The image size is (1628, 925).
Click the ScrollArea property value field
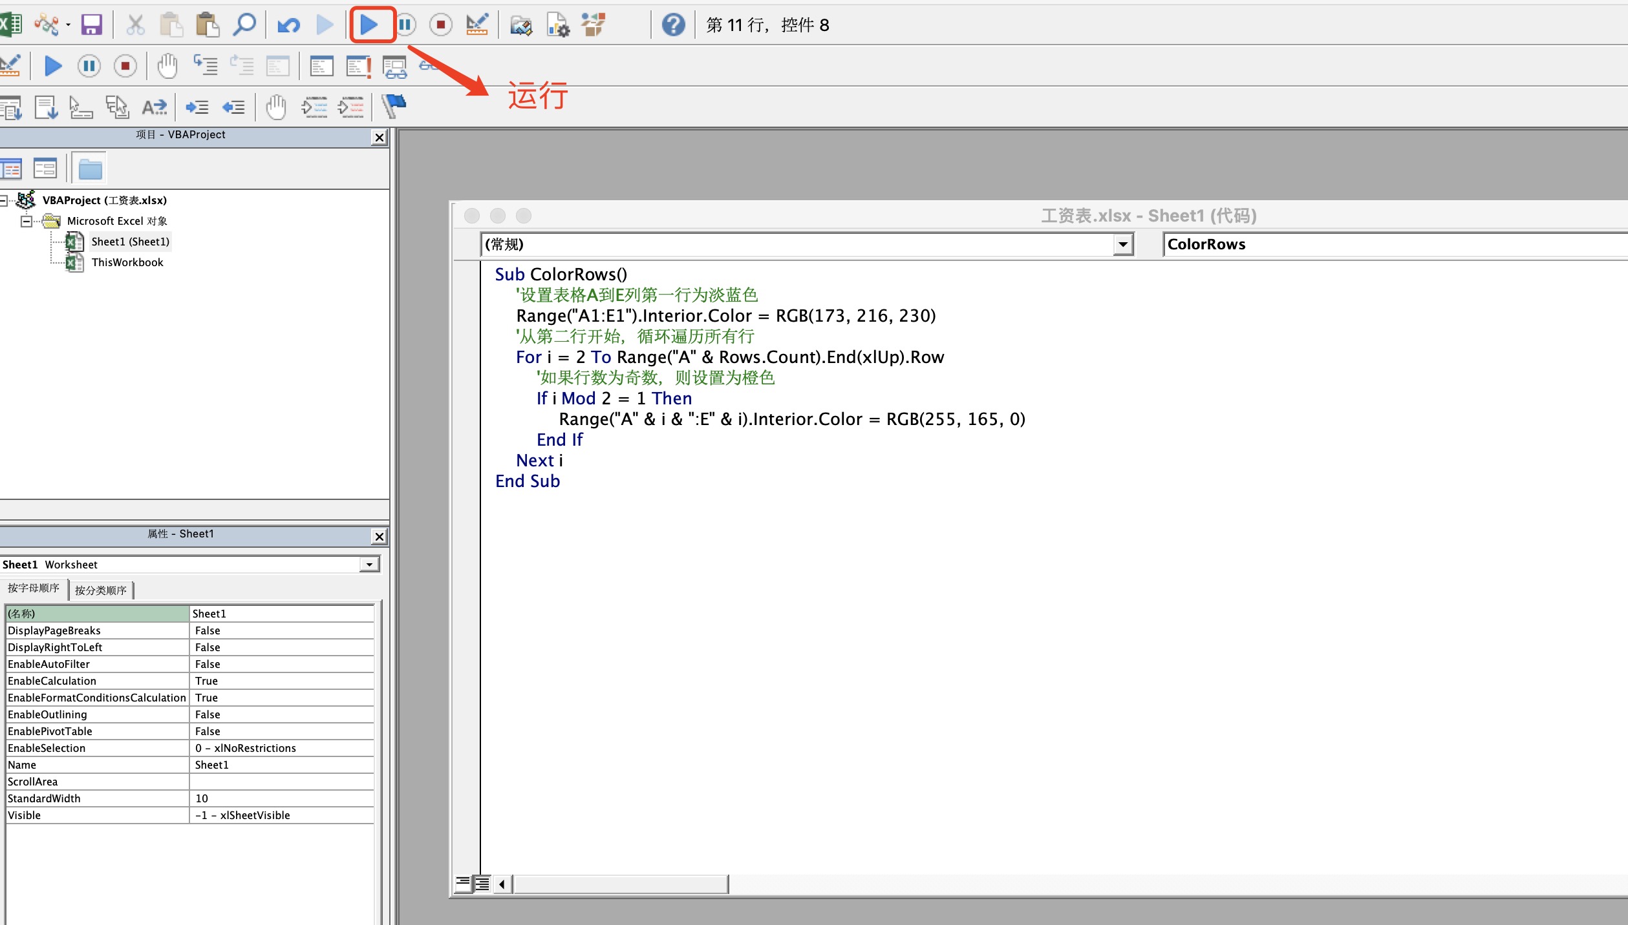click(x=282, y=782)
